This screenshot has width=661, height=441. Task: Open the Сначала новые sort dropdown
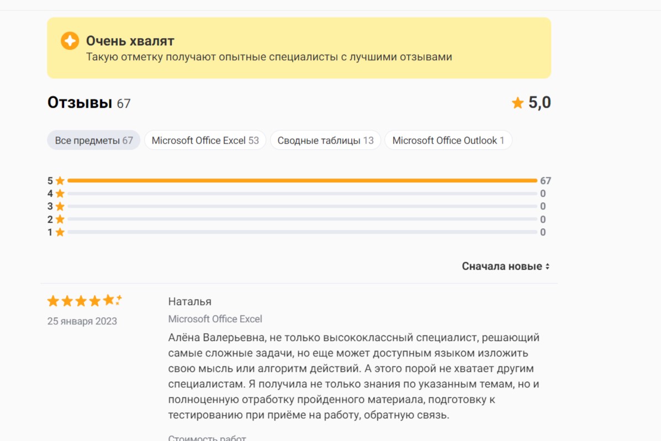pos(502,266)
